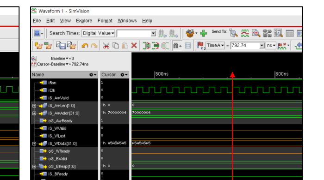Click the save command script icon
Screen dimensions: 324x180
tap(61, 46)
